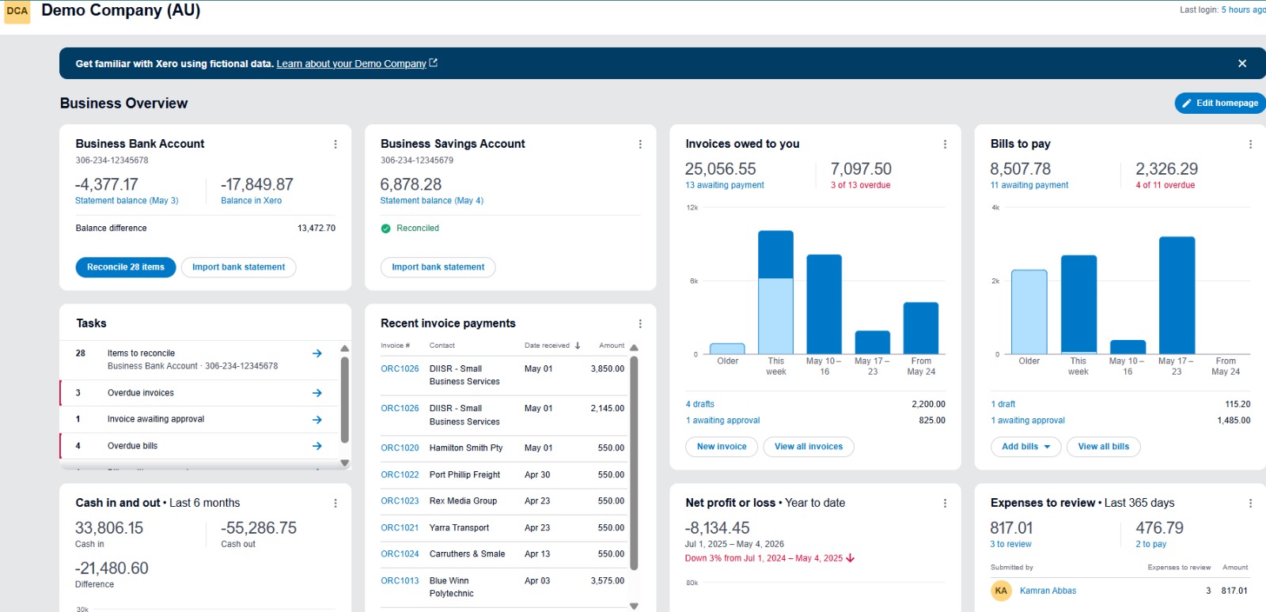Click arrow next to Overdue invoices task
The image size is (1266, 612).
pyautogui.click(x=317, y=393)
